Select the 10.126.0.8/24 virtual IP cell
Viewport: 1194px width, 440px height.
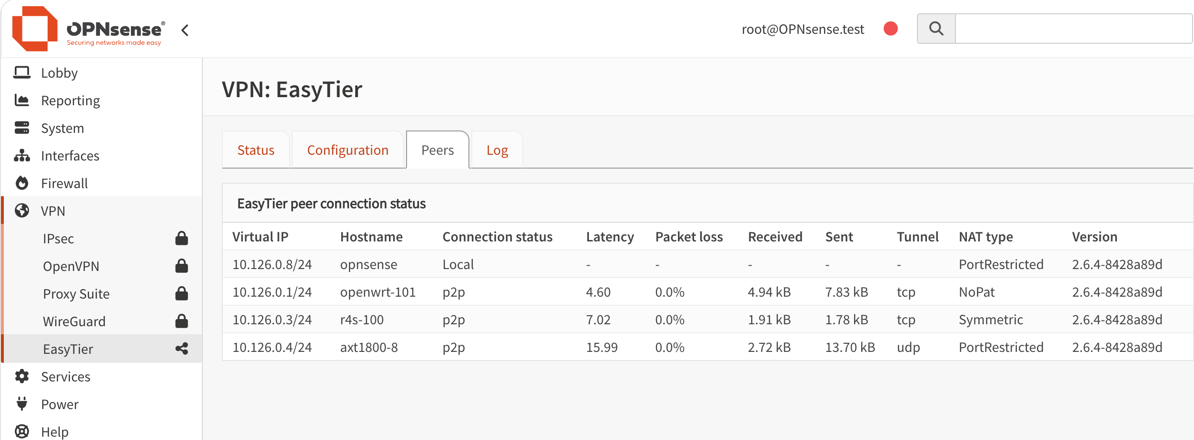click(272, 264)
